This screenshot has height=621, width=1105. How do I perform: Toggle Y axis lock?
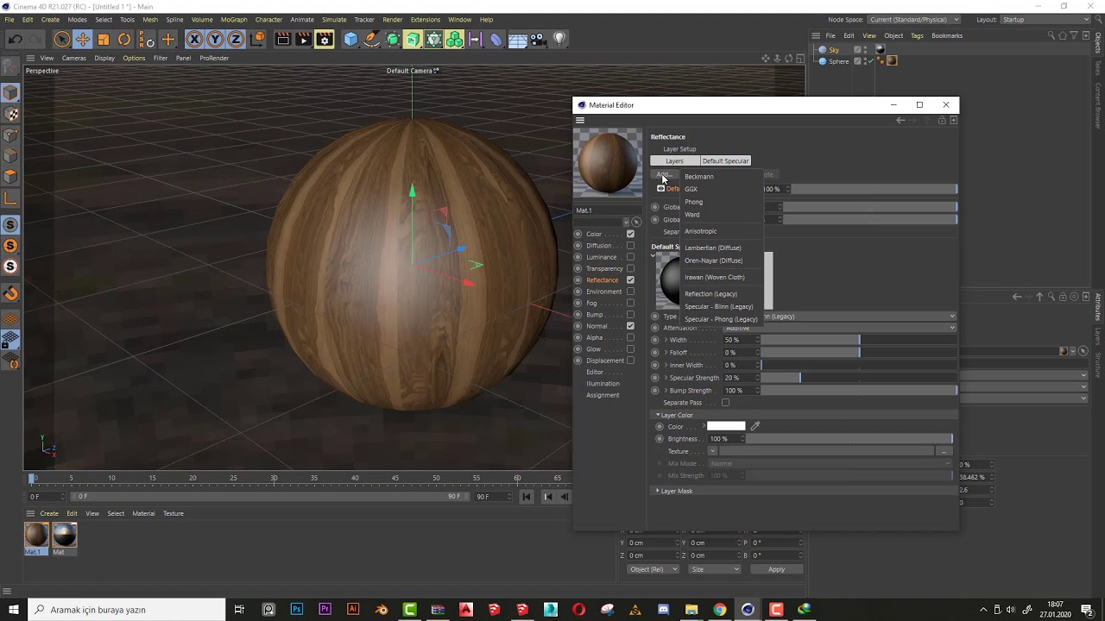(x=215, y=39)
